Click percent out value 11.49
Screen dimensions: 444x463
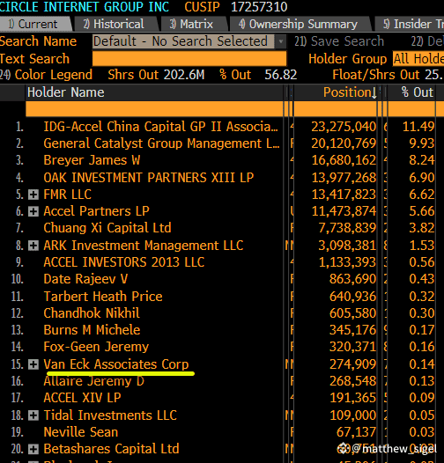(418, 127)
